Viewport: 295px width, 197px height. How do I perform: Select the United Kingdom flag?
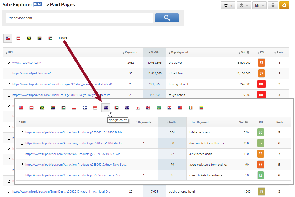[x=148, y=108]
